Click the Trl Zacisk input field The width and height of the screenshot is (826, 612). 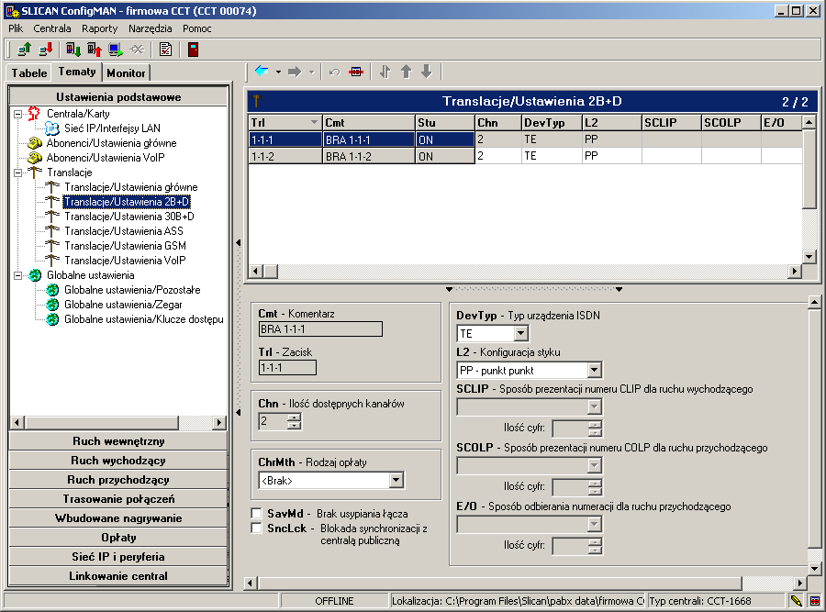[287, 368]
